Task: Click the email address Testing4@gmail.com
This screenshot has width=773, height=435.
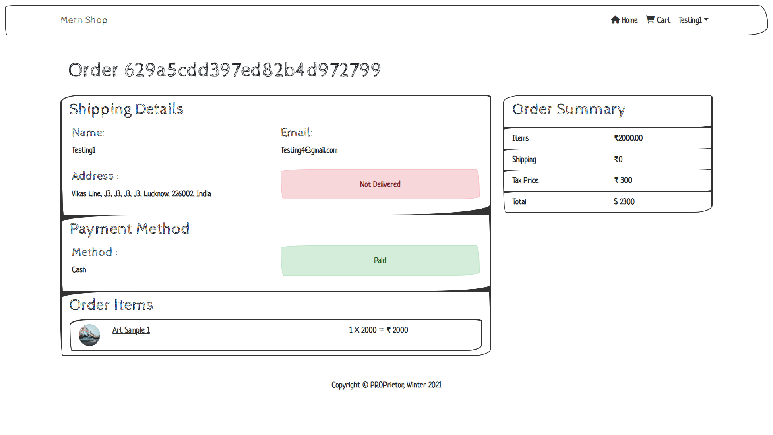Action: 309,150
